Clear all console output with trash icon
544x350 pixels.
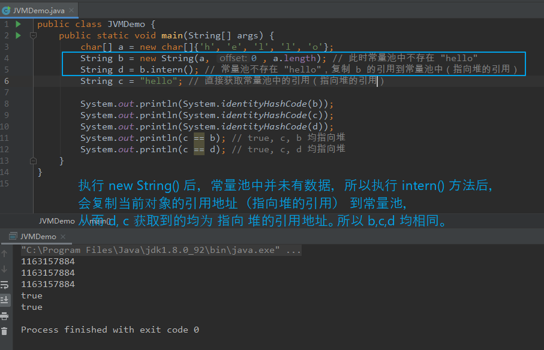[4, 331]
